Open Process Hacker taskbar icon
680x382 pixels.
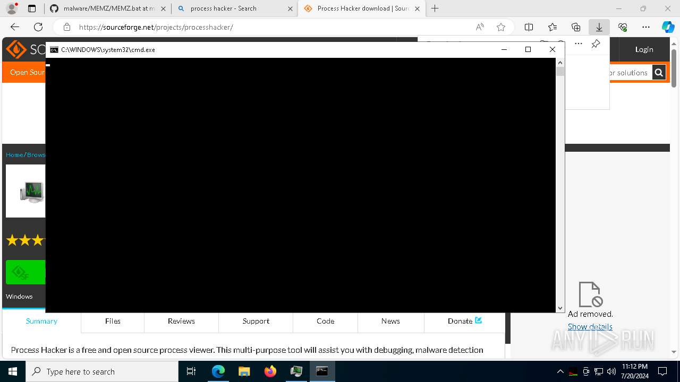[x=296, y=371]
